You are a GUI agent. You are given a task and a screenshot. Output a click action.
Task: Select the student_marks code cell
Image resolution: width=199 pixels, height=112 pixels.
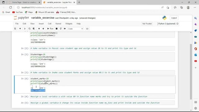click(x=102, y=81)
